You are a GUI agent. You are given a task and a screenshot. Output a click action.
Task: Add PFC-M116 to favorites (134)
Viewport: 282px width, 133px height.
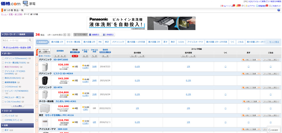251,115
